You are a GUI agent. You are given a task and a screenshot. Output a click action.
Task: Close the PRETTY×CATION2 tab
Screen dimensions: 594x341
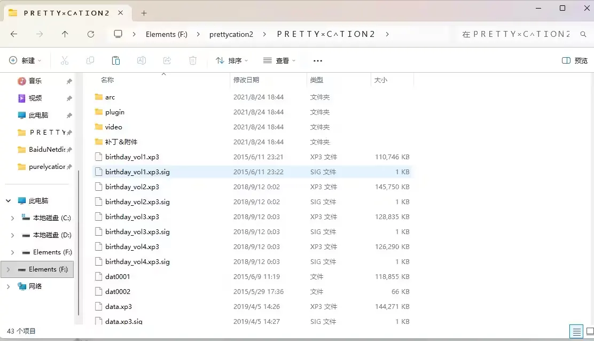pos(121,13)
